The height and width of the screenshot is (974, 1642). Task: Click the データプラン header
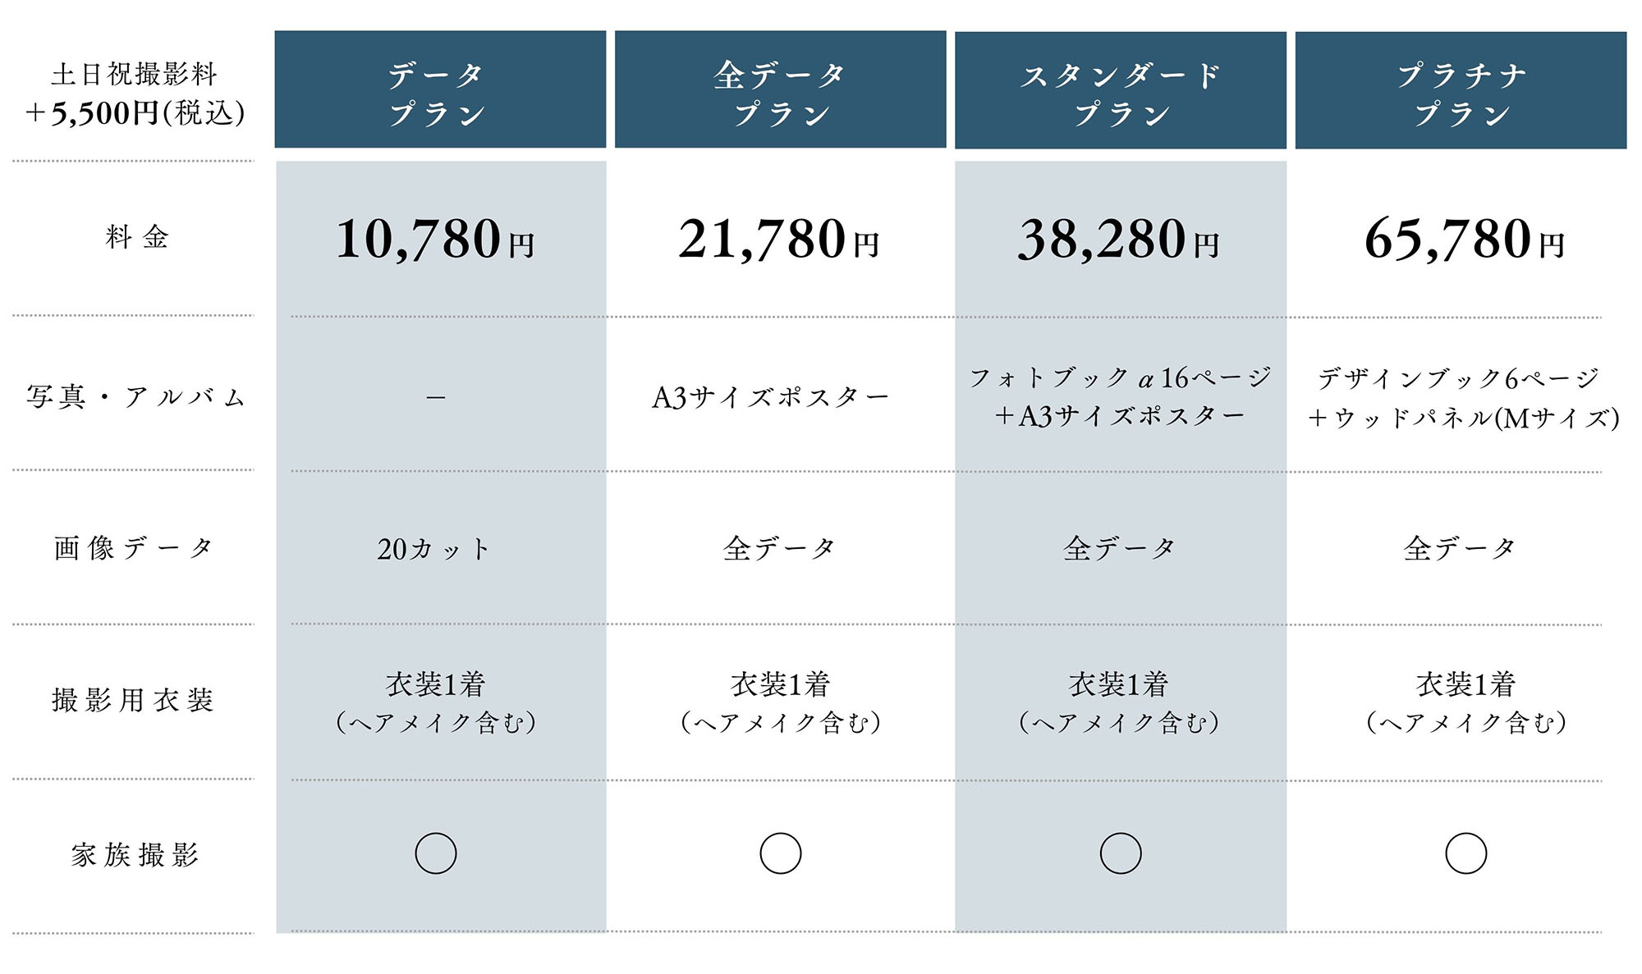click(440, 90)
